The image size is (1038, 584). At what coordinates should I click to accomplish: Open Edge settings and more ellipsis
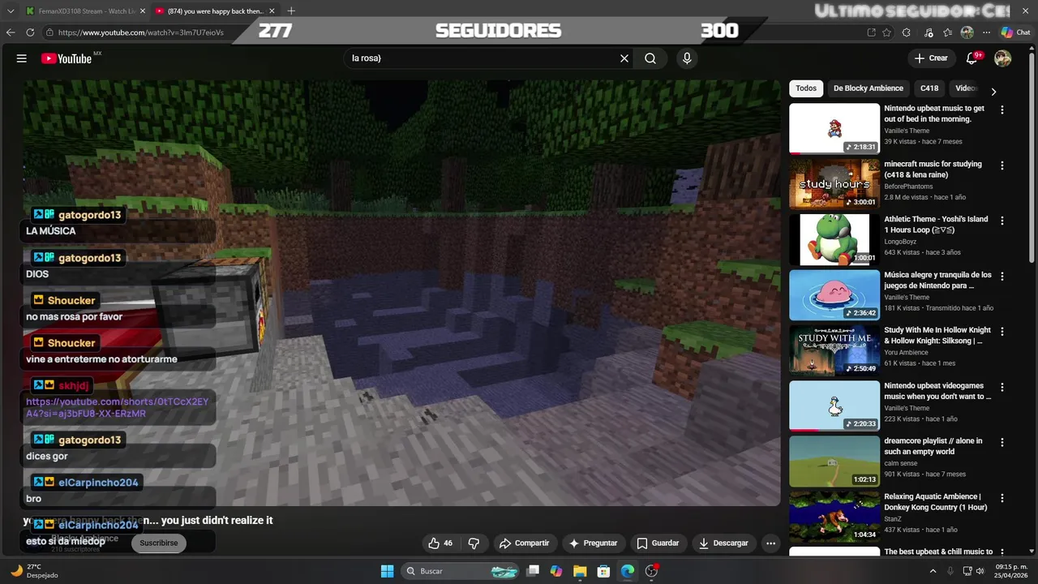(987, 32)
